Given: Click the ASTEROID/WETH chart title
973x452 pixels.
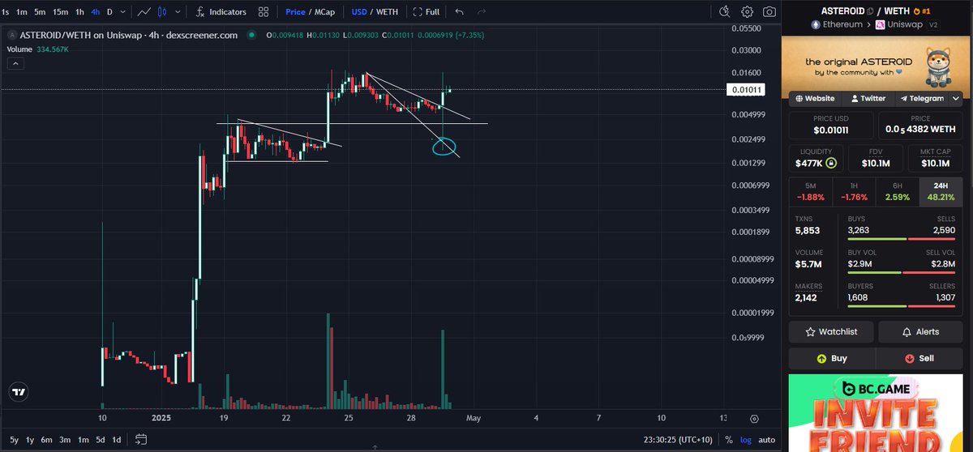Looking at the screenshot, I should tap(129, 35).
